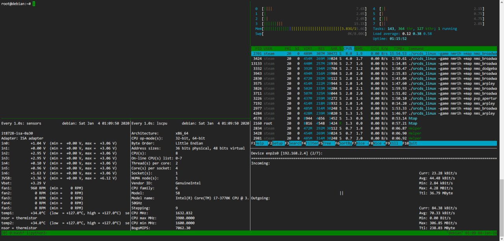Lower priority with Nice - button
Image resolution: width=504 pixels, height=241 pixels.
(x=360, y=143)
